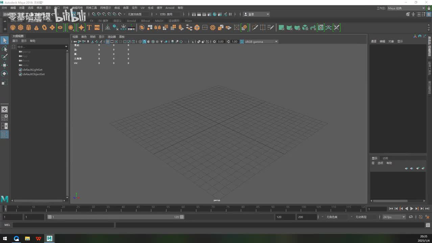Open the script editor icon

pos(428,225)
